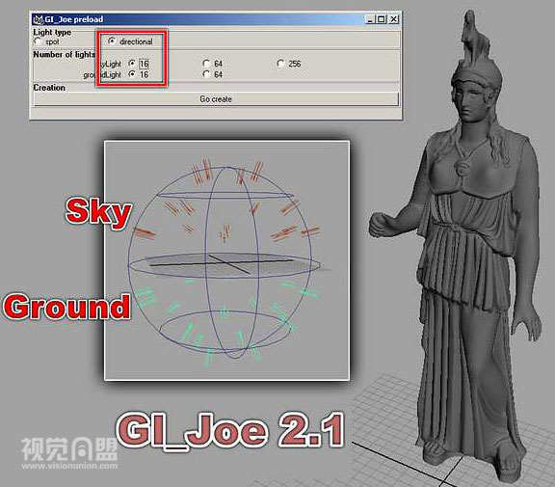Click the light sphere preview thumbnail
The image size is (555, 487).
(x=226, y=260)
